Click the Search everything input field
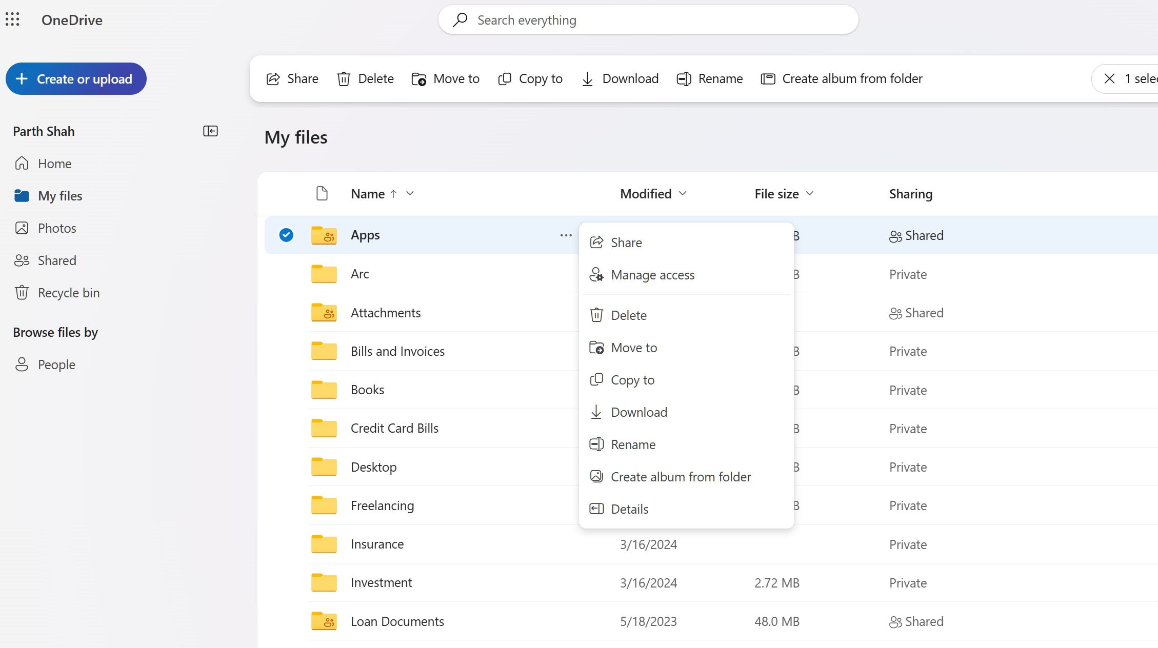The height and width of the screenshot is (648, 1158). [x=648, y=20]
